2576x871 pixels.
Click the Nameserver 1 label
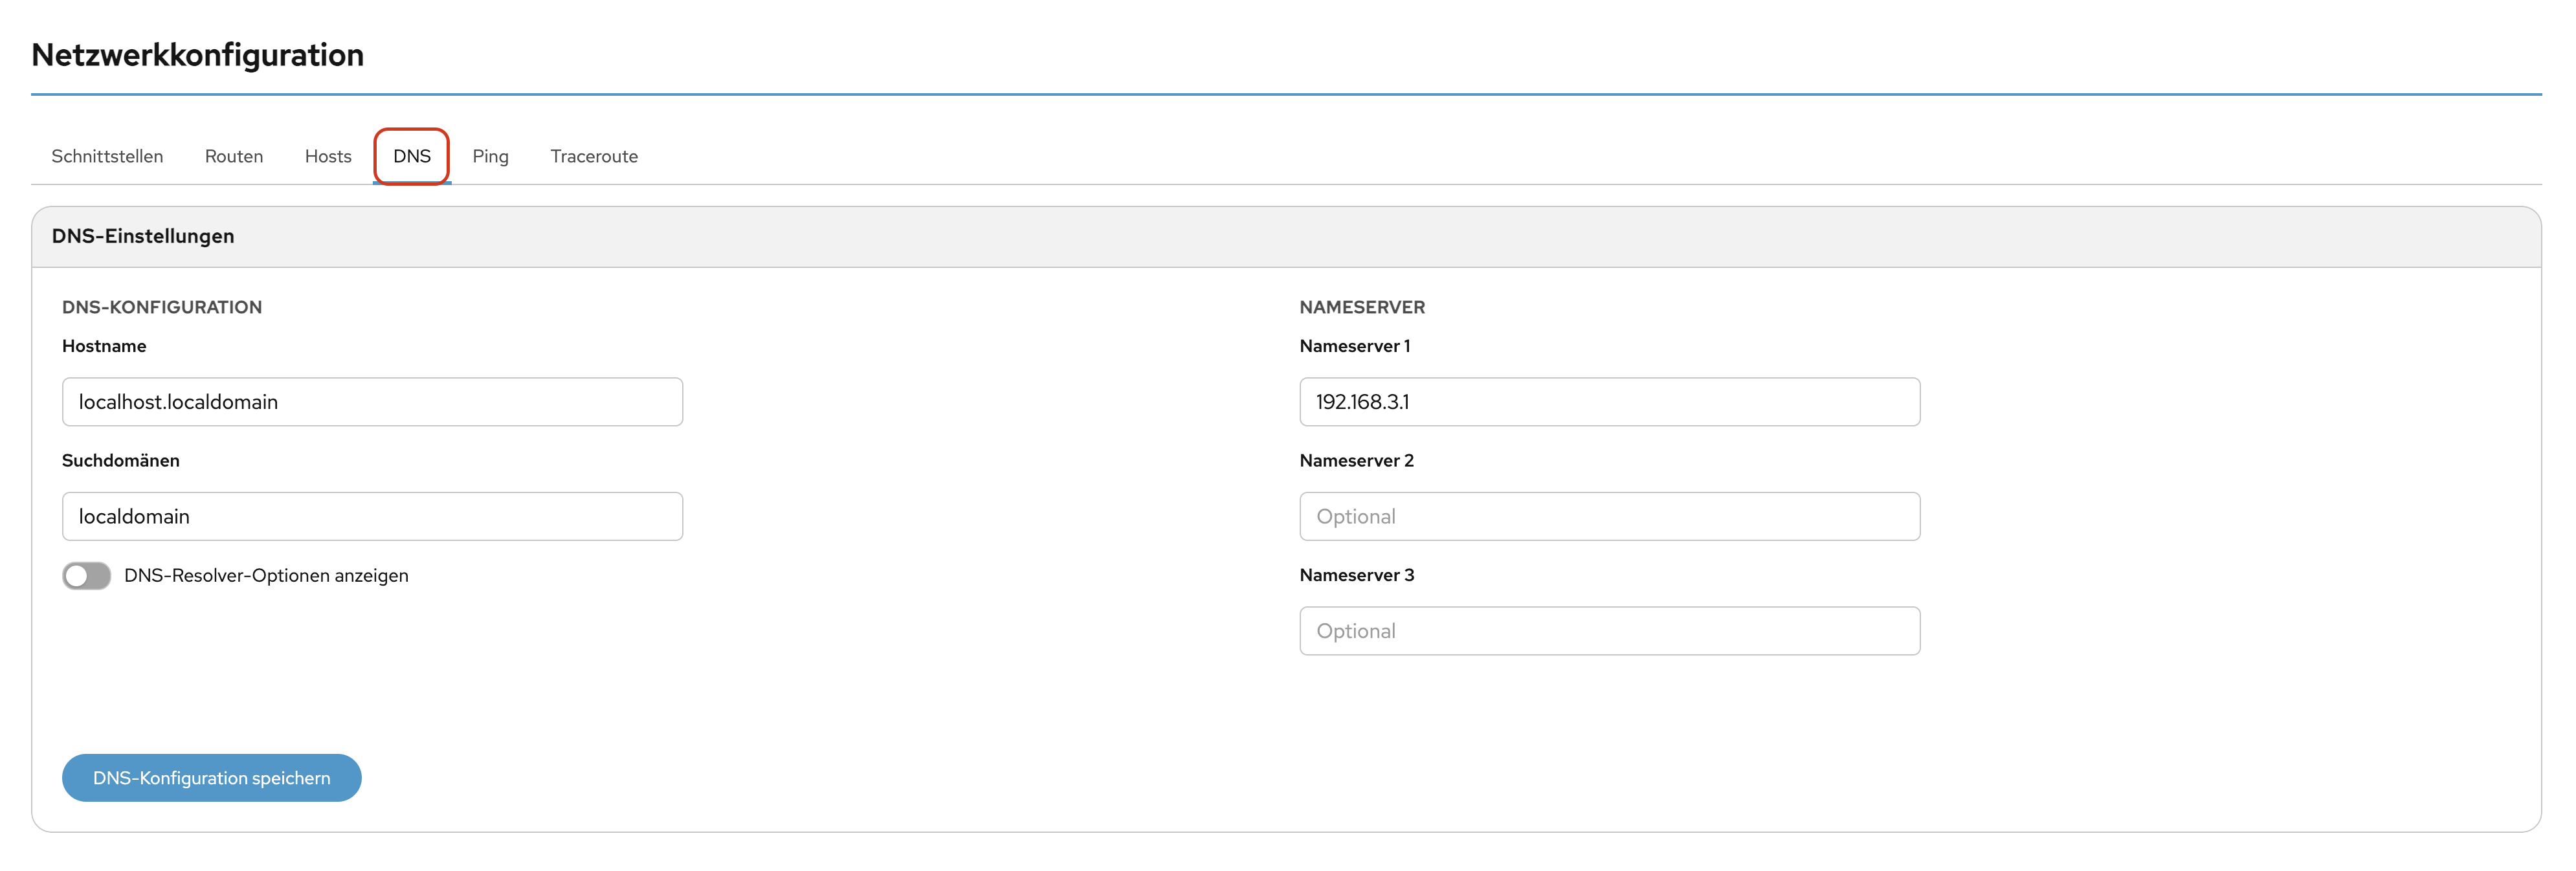point(1355,346)
